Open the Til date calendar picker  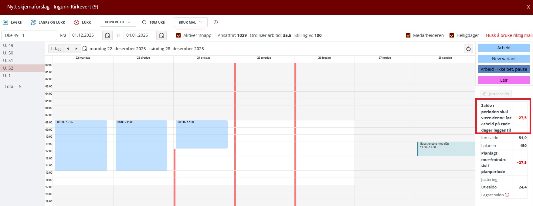click(161, 35)
